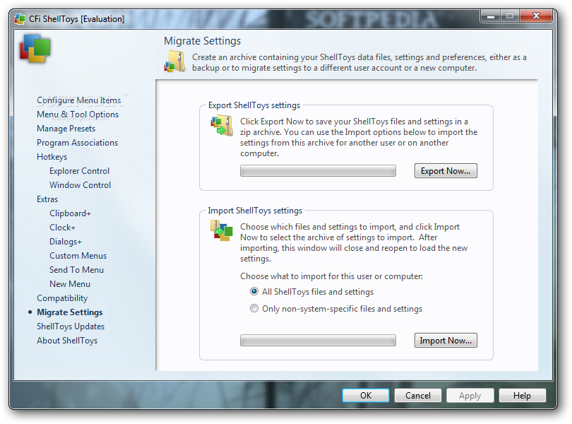Viewport: 572px width, 424px height.
Task: Click the Migrate Settings page heading
Action: tap(203, 41)
